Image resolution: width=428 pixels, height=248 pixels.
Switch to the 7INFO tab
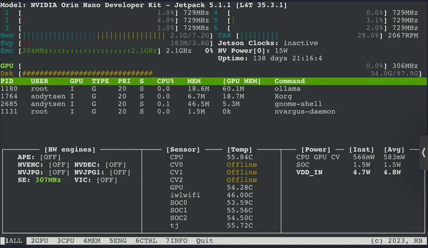click(176, 241)
